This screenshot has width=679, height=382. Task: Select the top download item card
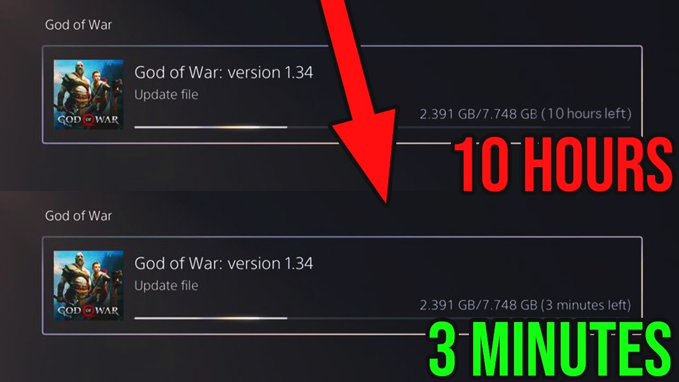[342, 94]
